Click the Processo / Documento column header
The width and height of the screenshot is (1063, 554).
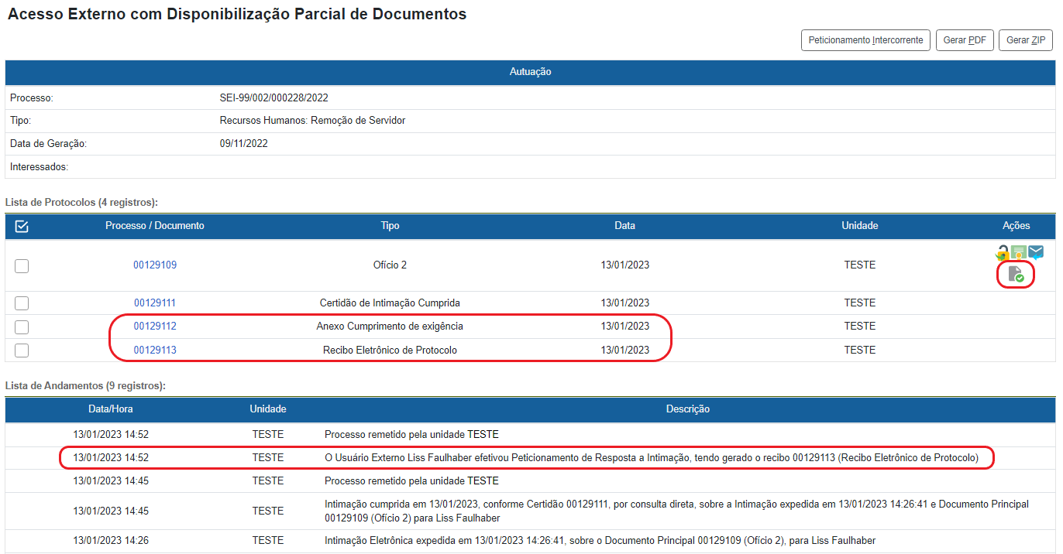pos(155,226)
